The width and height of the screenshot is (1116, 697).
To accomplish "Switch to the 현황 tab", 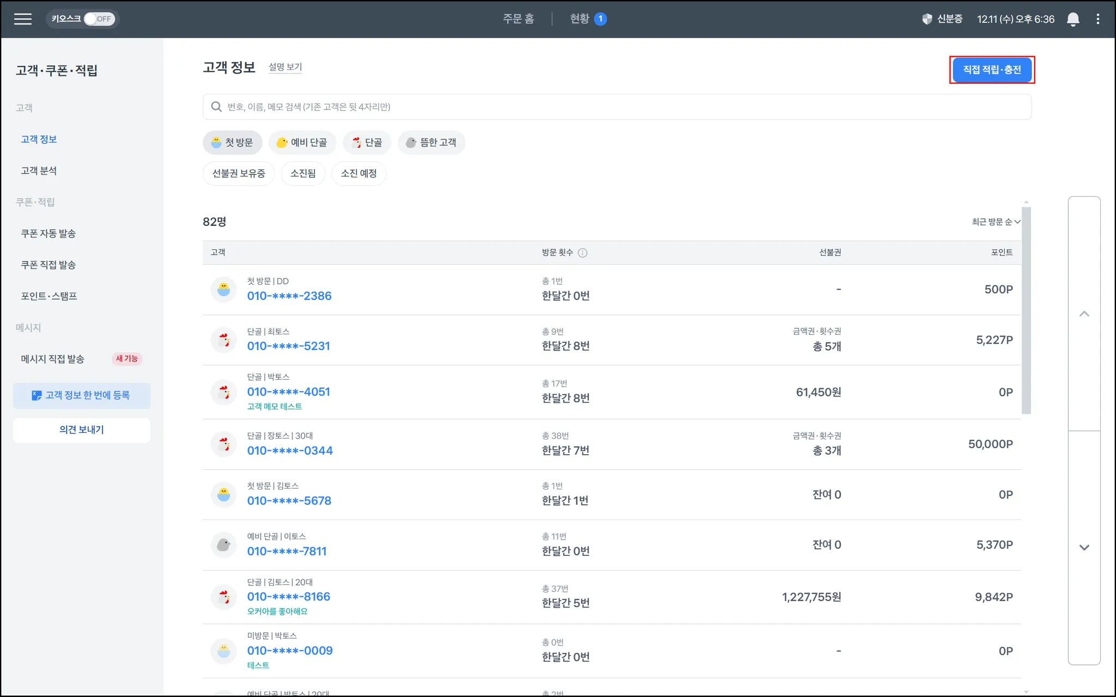I will (580, 19).
